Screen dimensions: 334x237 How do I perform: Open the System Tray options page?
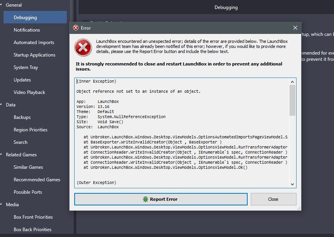coord(26,67)
